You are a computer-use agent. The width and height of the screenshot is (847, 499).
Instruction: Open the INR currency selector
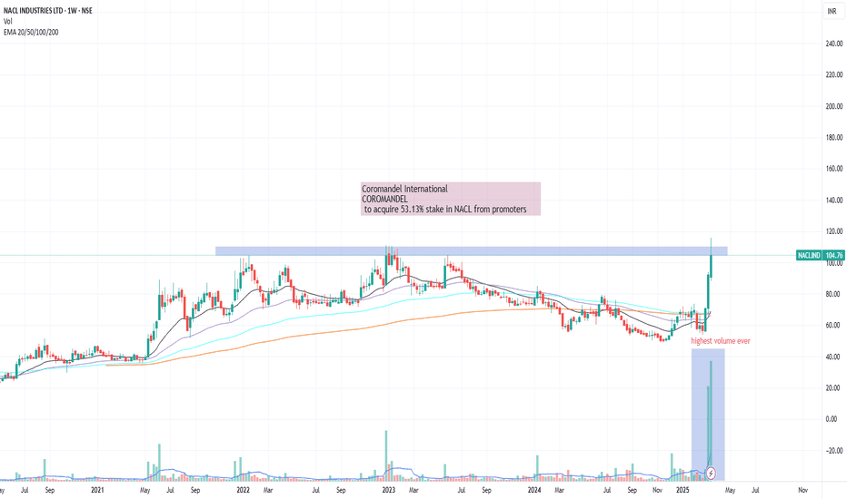[832, 11]
